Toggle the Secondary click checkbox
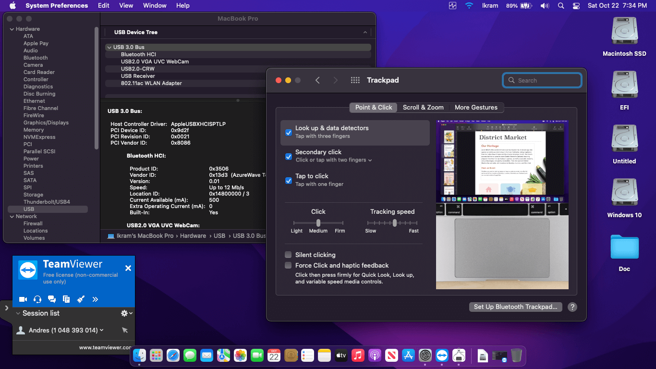The height and width of the screenshot is (369, 656). 289,157
